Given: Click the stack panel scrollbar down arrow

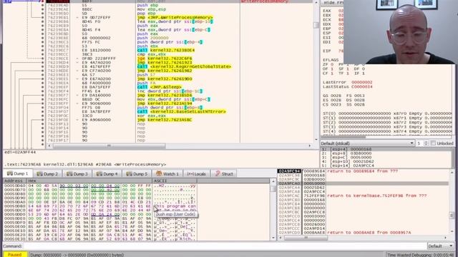Looking at the screenshot, I should point(452,232).
